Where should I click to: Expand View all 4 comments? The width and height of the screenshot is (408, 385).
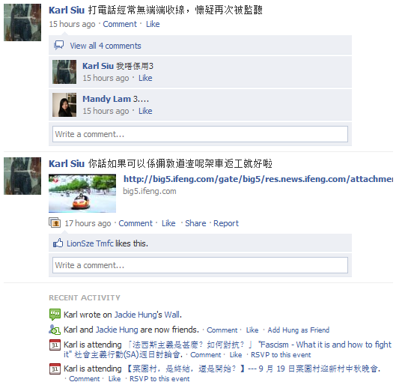106,46
